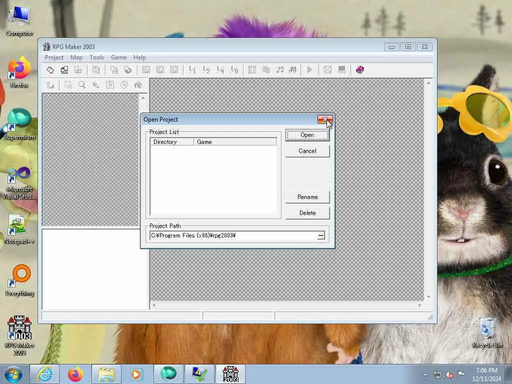Set map zoom to 1/2 scale
Image resolution: width=512 pixels, height=384 pixels.
pos(206,70)
